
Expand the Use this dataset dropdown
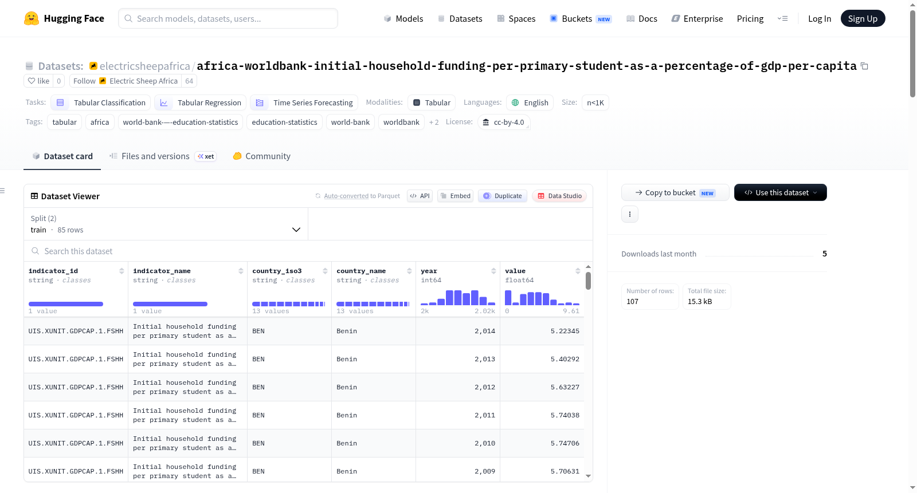pyautogui.click(x=781, y=192)
